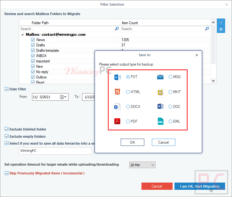Uncheck the Outbox folder

[33, 77]
